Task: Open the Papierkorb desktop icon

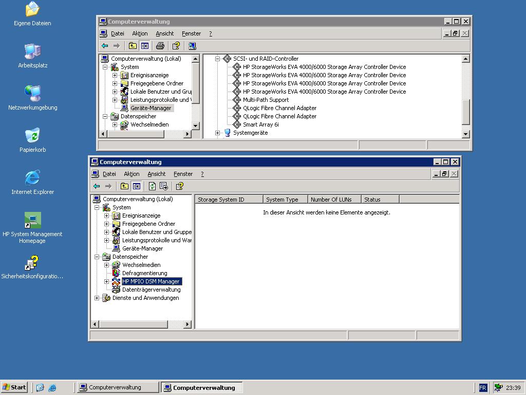Action: (x=32, y=140)
